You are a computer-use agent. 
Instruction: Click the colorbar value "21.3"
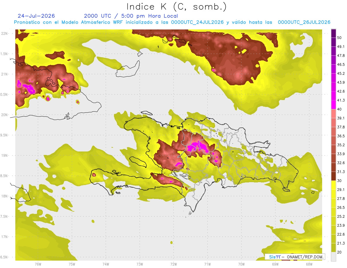pyautogui.click(x=341, y=243)
